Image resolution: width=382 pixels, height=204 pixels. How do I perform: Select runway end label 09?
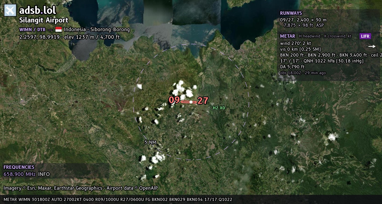(174, 100)
